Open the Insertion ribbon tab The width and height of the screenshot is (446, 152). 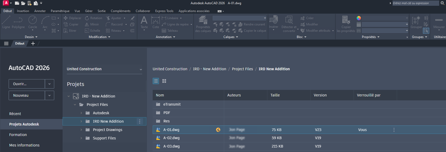point(23,11)
